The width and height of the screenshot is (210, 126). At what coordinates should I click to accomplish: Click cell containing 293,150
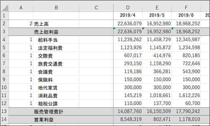coord(128,63)
